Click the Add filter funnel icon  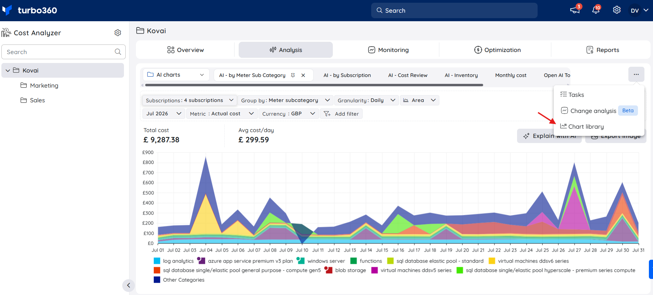pos(327,114)
